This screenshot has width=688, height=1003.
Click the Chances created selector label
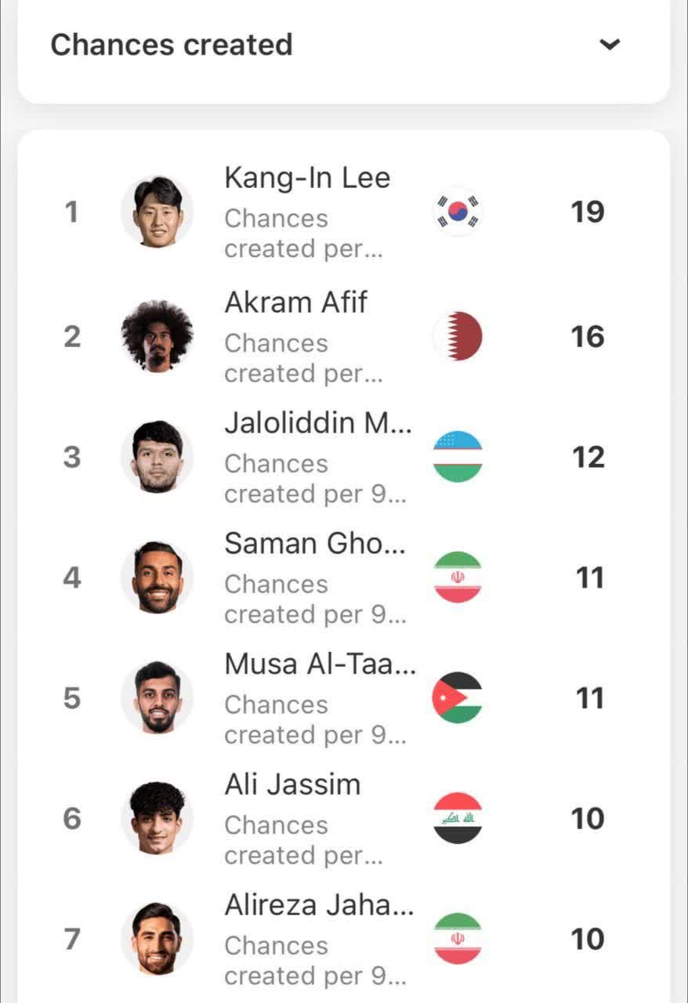pos(172,45)
